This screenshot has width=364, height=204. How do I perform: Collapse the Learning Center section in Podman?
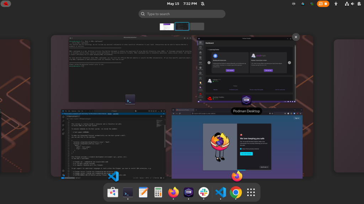pos(208,50)
